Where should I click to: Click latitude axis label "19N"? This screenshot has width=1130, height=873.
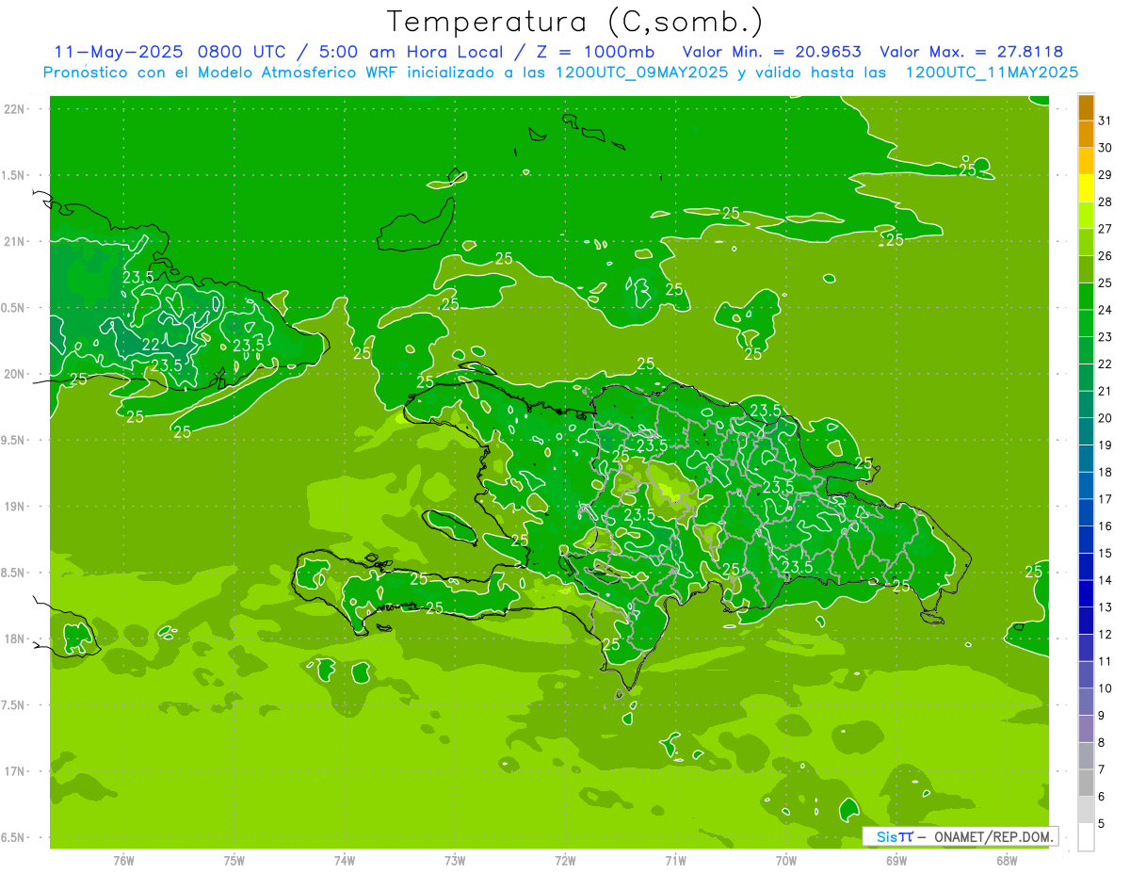point(14,507)
